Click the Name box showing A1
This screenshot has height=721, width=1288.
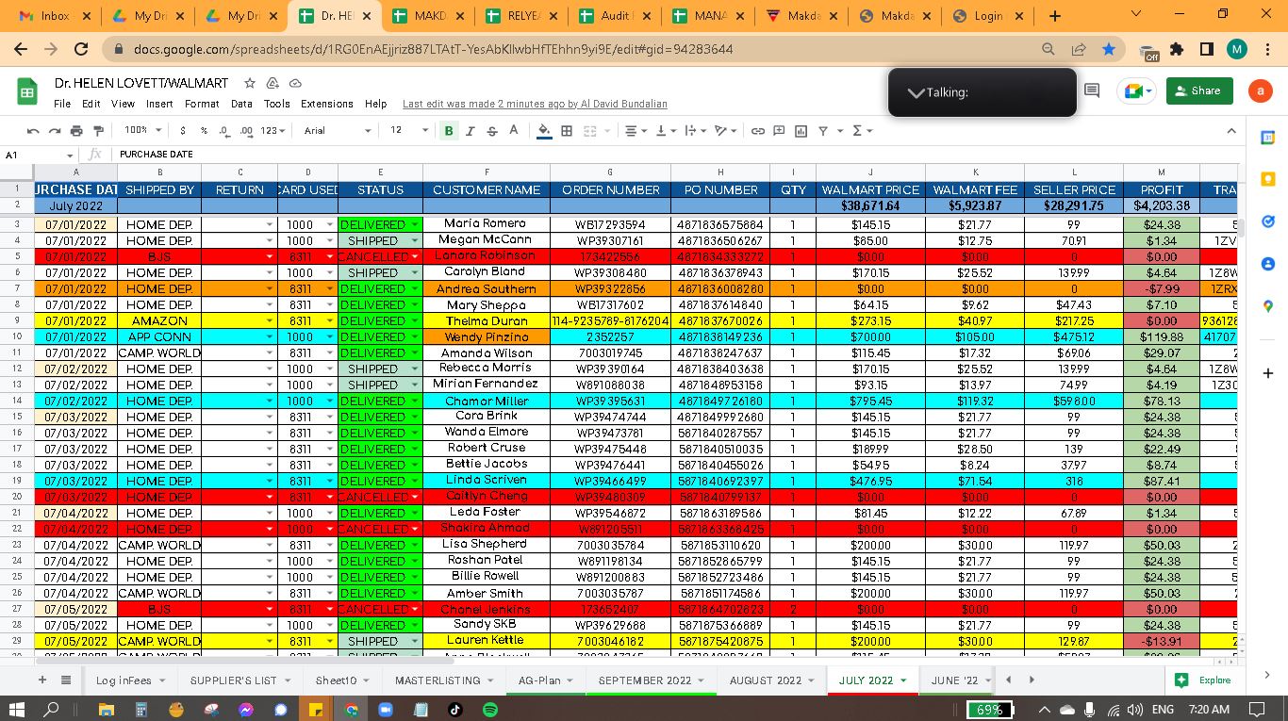pos(38,155)
